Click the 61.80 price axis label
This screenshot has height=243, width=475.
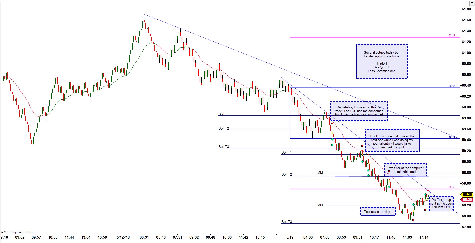click(466, 9)
